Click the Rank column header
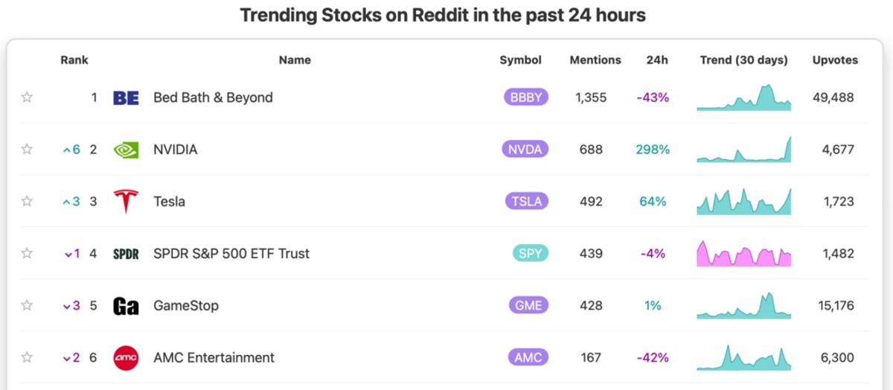The width and height of the screenshot is (893, 390). pyautogui.click(x=74, y=60)
